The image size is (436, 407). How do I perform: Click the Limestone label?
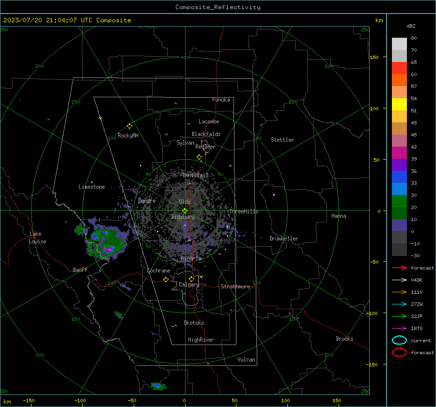[92, 187]
